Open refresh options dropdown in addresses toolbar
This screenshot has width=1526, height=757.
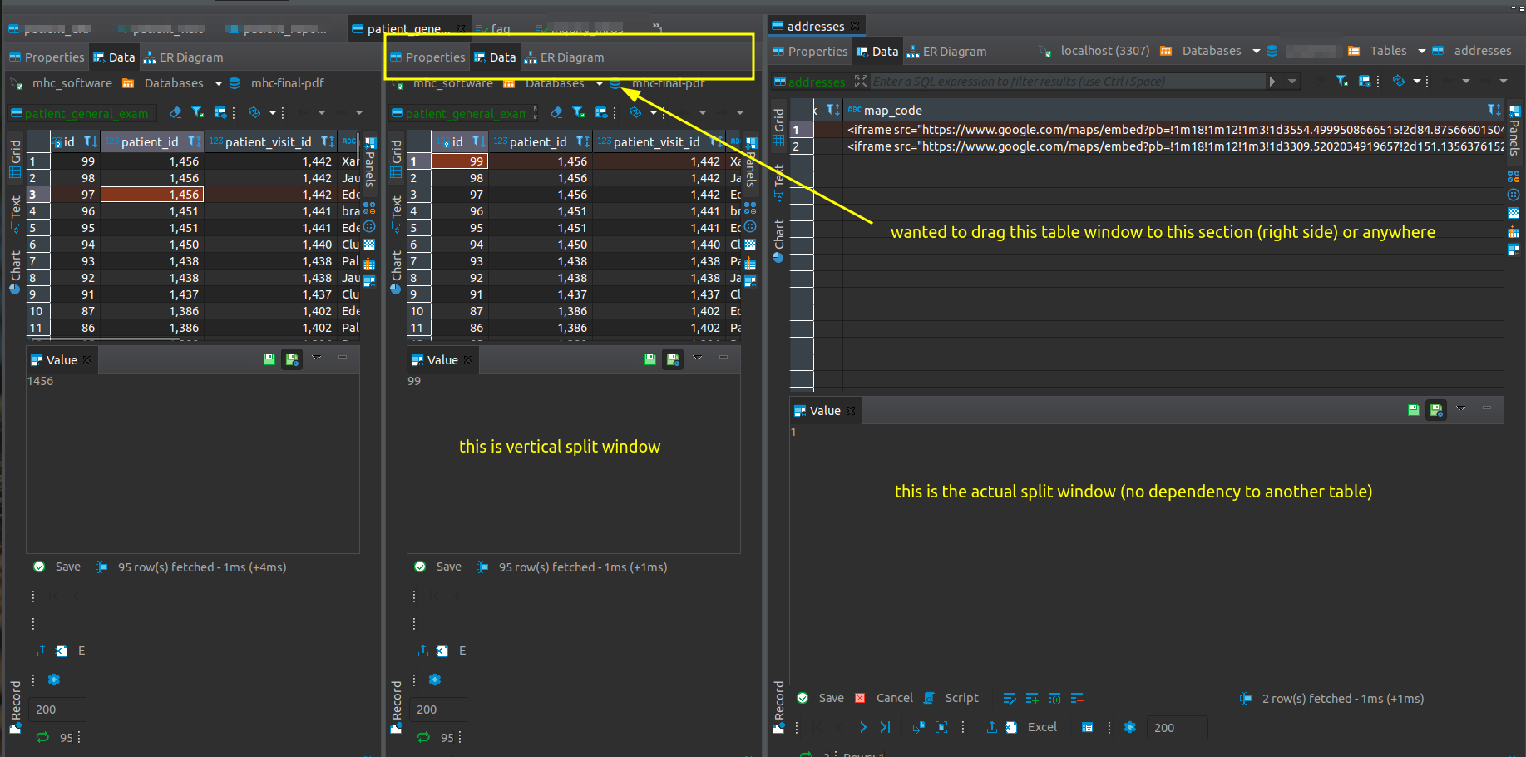pos(1416,81)
